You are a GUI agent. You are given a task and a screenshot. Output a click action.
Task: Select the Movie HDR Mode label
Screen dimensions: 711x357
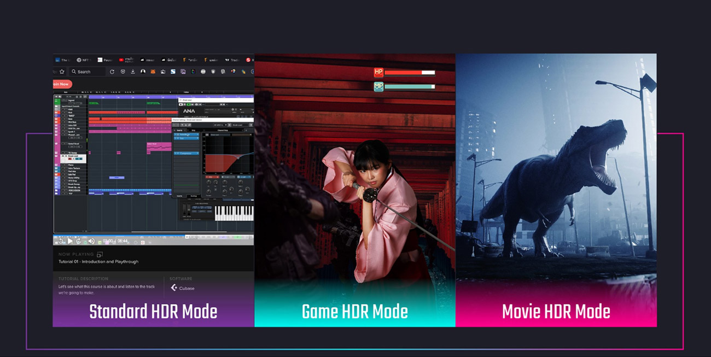[x=556, y=312]
